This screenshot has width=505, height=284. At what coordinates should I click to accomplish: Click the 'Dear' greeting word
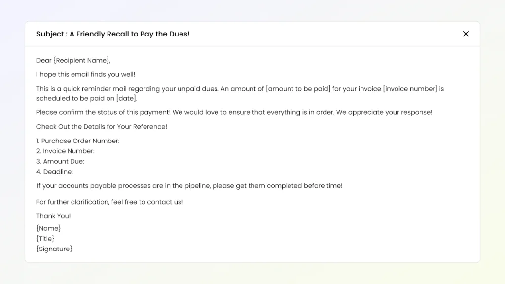click(44, 61)
